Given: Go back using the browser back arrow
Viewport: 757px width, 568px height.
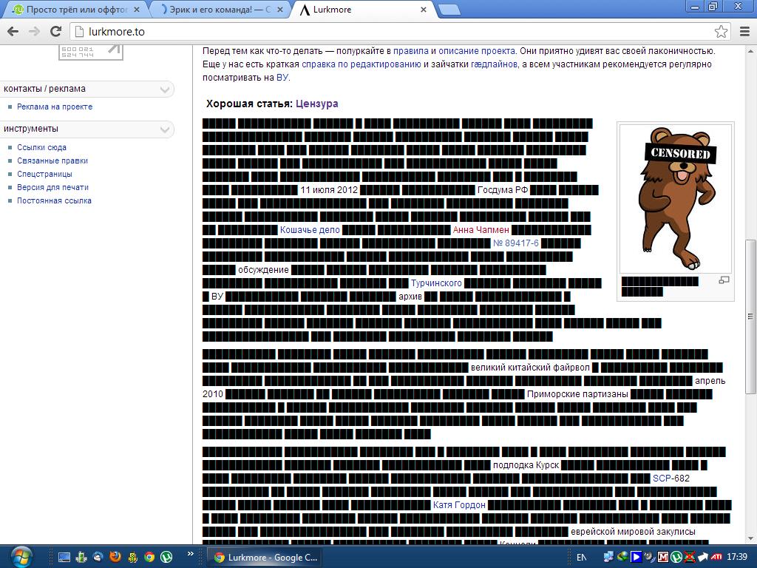Looking at the screenshot, I should coord(13,32).
